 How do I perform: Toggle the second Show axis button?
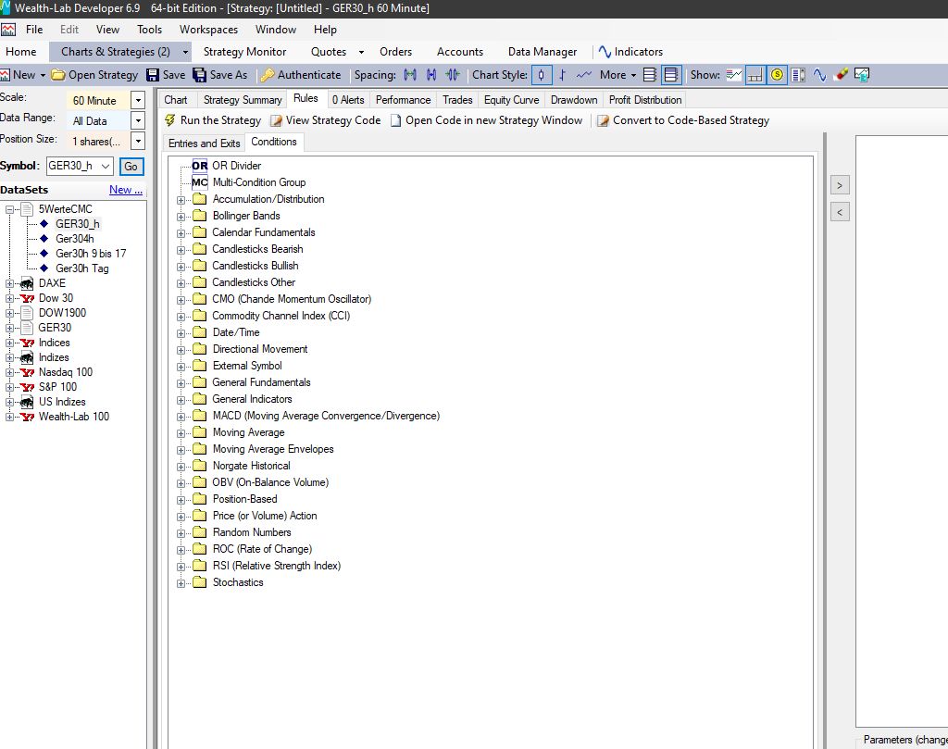(x=755, y=75)
